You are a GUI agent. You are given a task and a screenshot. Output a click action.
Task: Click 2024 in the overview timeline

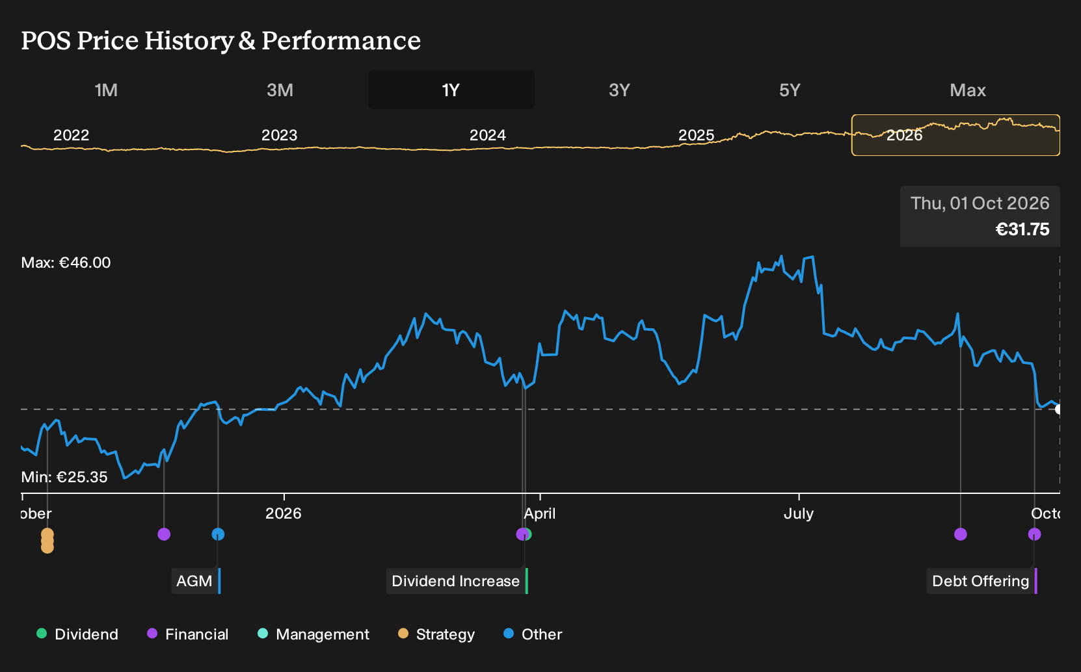click(x=488, y=135)
